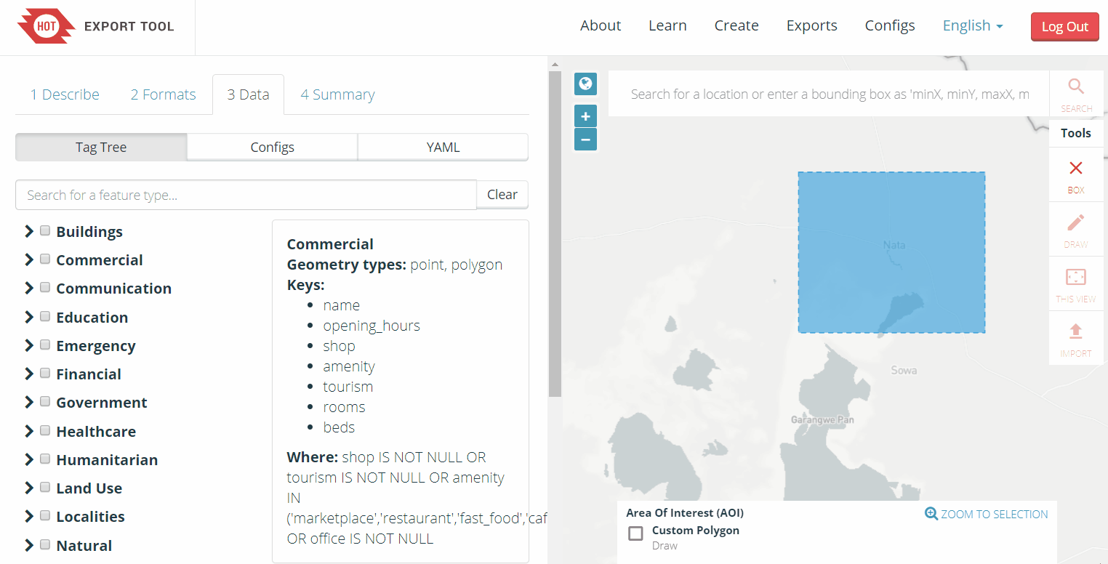Click the Import upload tool
Screen dimensions: 1108x564
pyautogui.click(x=1076, y=332)
